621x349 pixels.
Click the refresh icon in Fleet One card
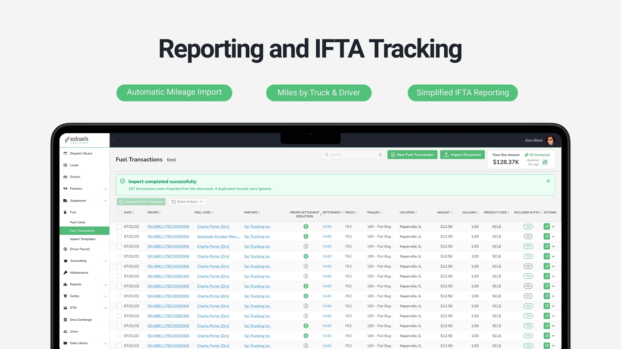545,162
